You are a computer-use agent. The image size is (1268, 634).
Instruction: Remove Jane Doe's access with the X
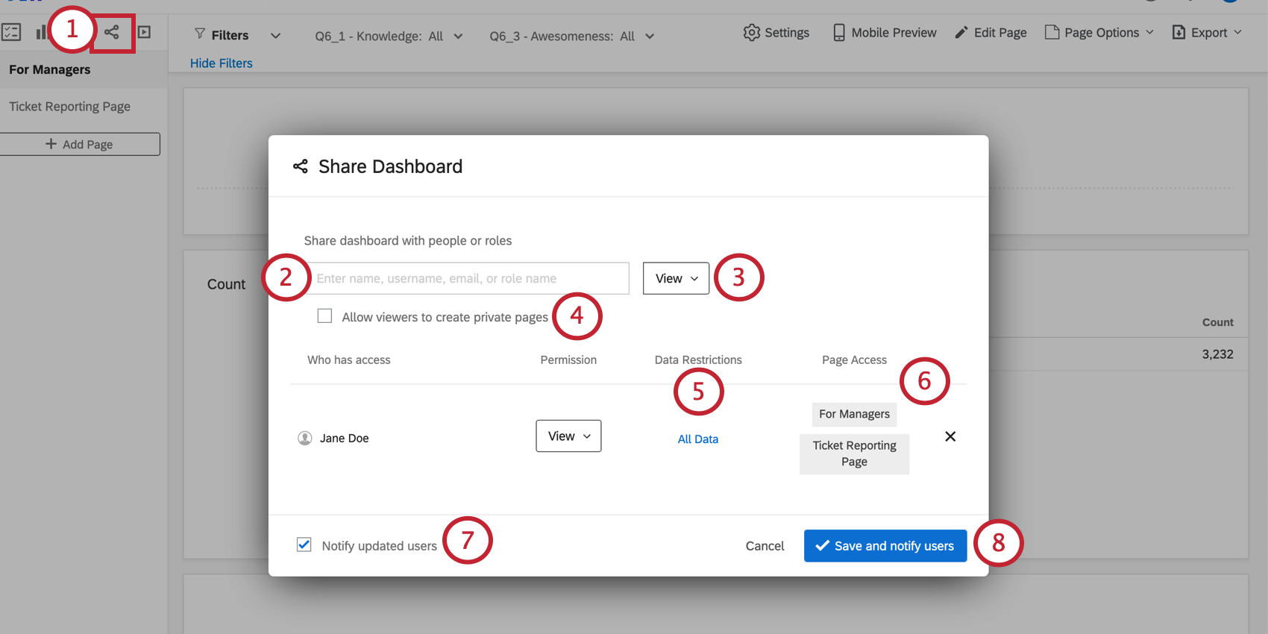pyautogui.click(x=950, y=436)
